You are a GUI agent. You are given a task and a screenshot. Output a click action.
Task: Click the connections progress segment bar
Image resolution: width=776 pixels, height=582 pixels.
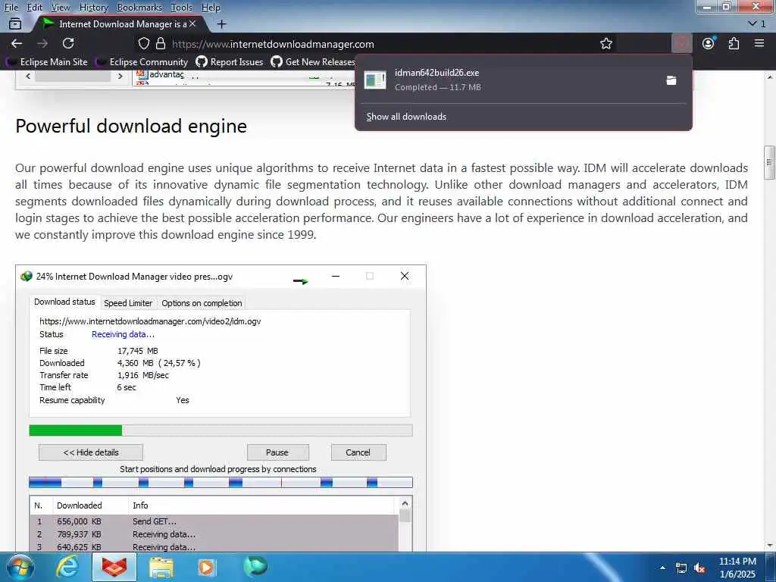[221, 482]
